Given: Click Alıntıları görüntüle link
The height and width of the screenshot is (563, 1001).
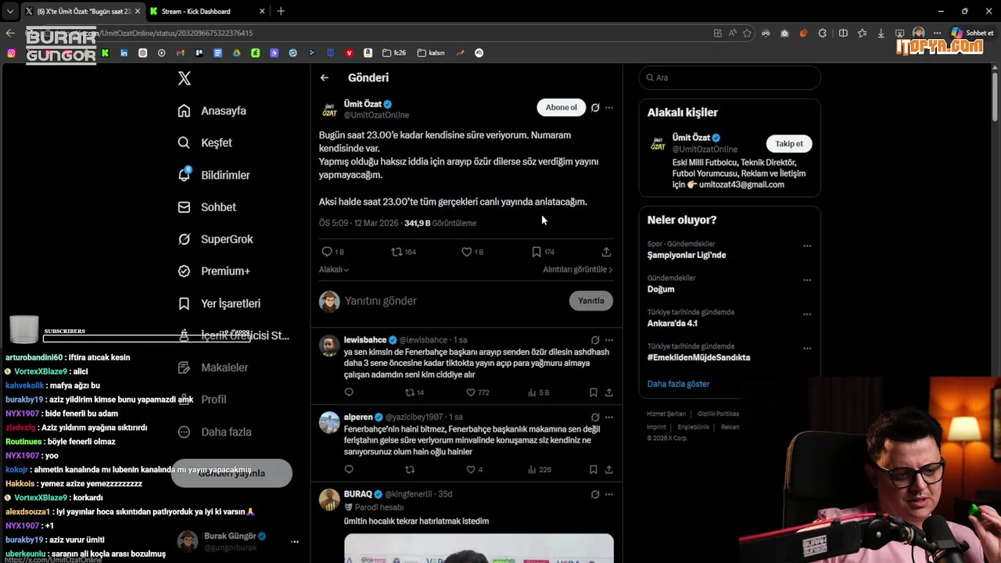Looking at the screenshot, I should click(578, 269).
